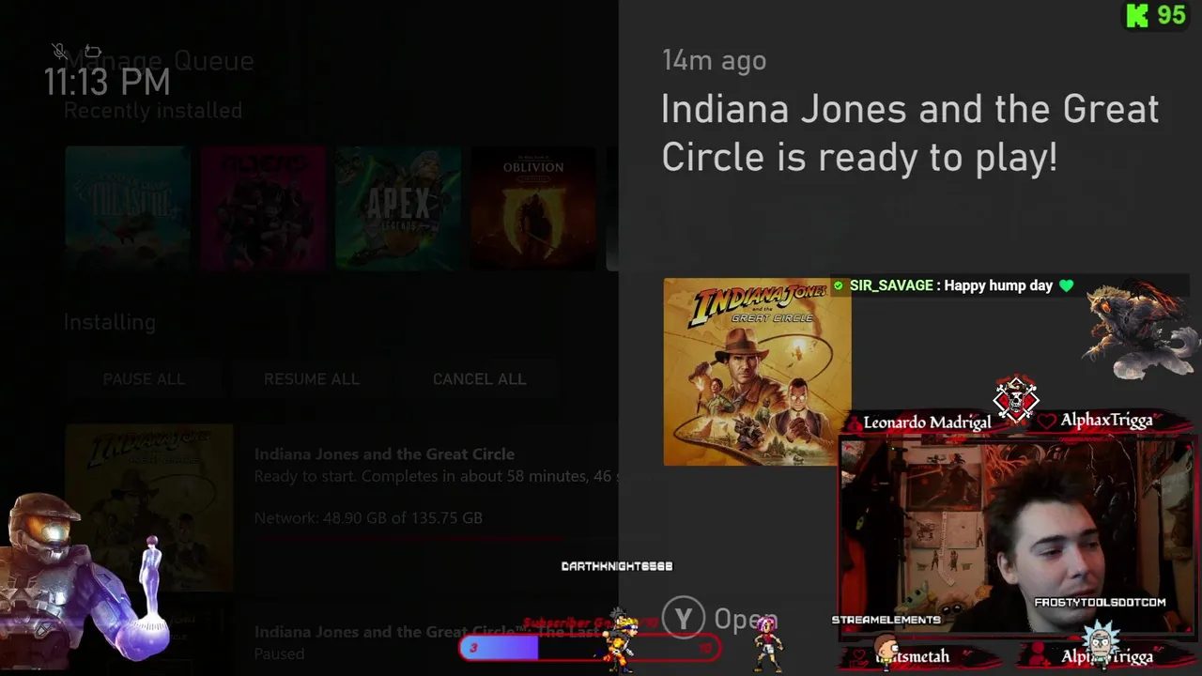The height and width of the screenshot is (676, 1202).
Task: Click the first recently installed game tile
Action: [128, 207]
